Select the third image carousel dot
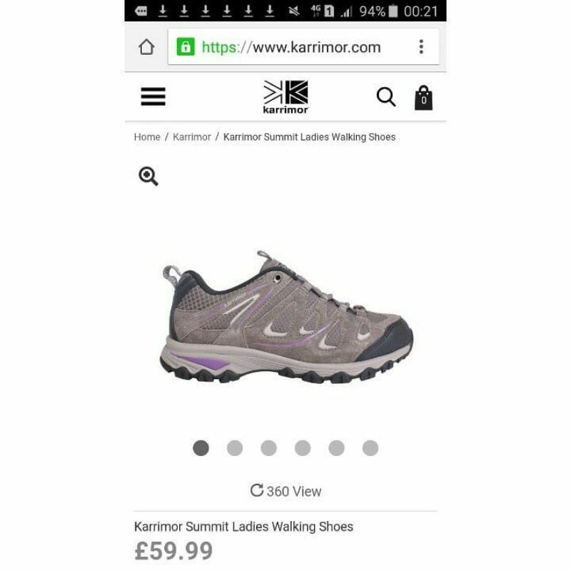 tap(269, 448)
